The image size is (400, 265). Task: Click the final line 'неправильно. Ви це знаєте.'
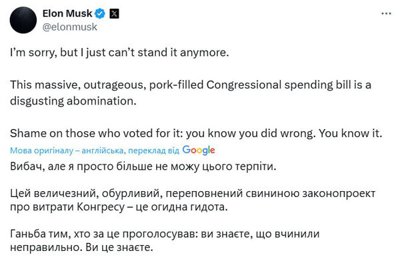(81, 248)
